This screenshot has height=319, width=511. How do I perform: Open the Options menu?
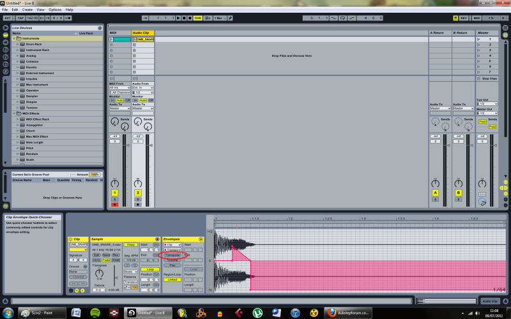click(x=55, y=10)
